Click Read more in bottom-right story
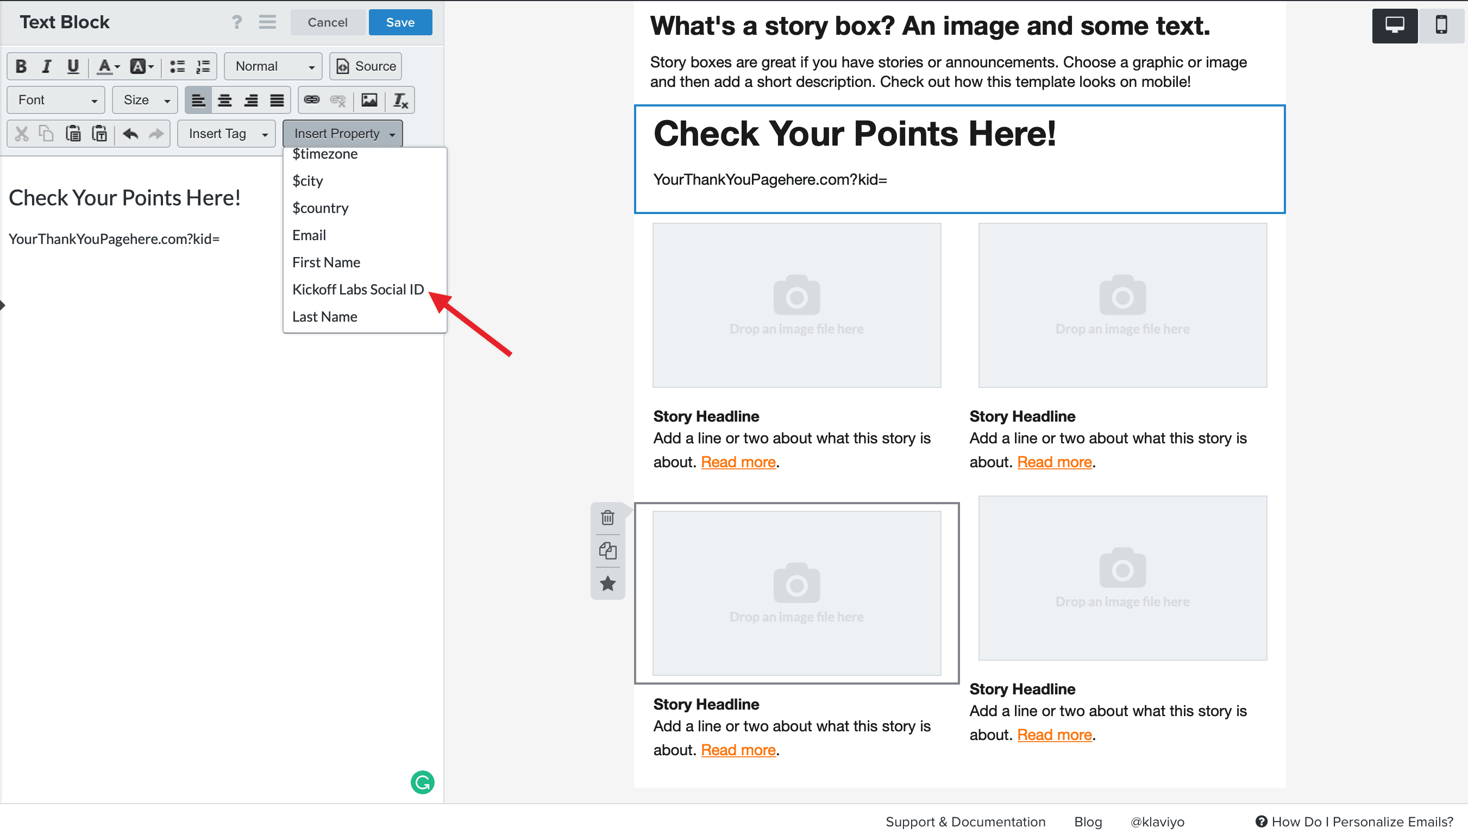Image resolution: width=1468 pixels, height=840 pixels. tap(1055, 735)
